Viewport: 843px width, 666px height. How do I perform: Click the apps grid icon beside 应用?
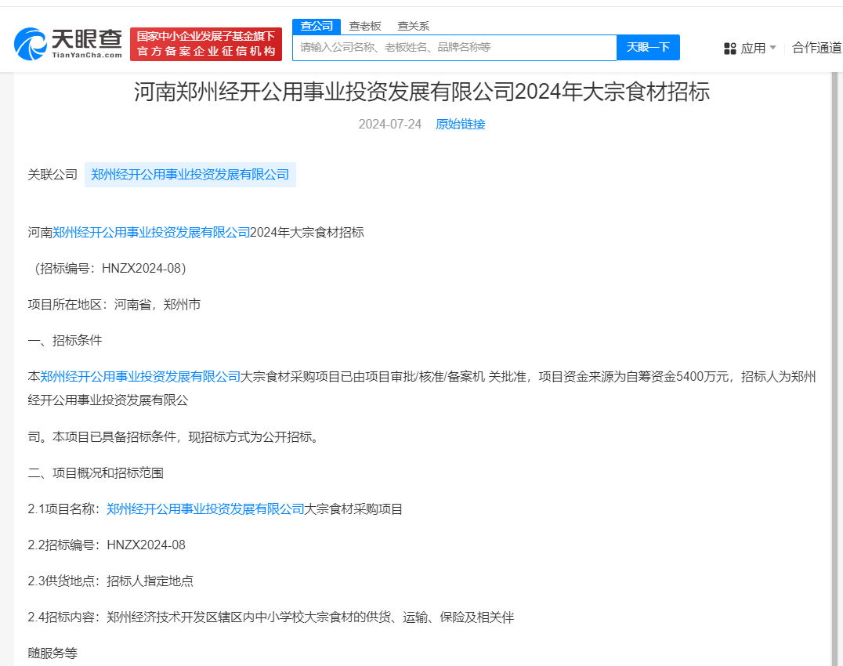click(730, 48)
